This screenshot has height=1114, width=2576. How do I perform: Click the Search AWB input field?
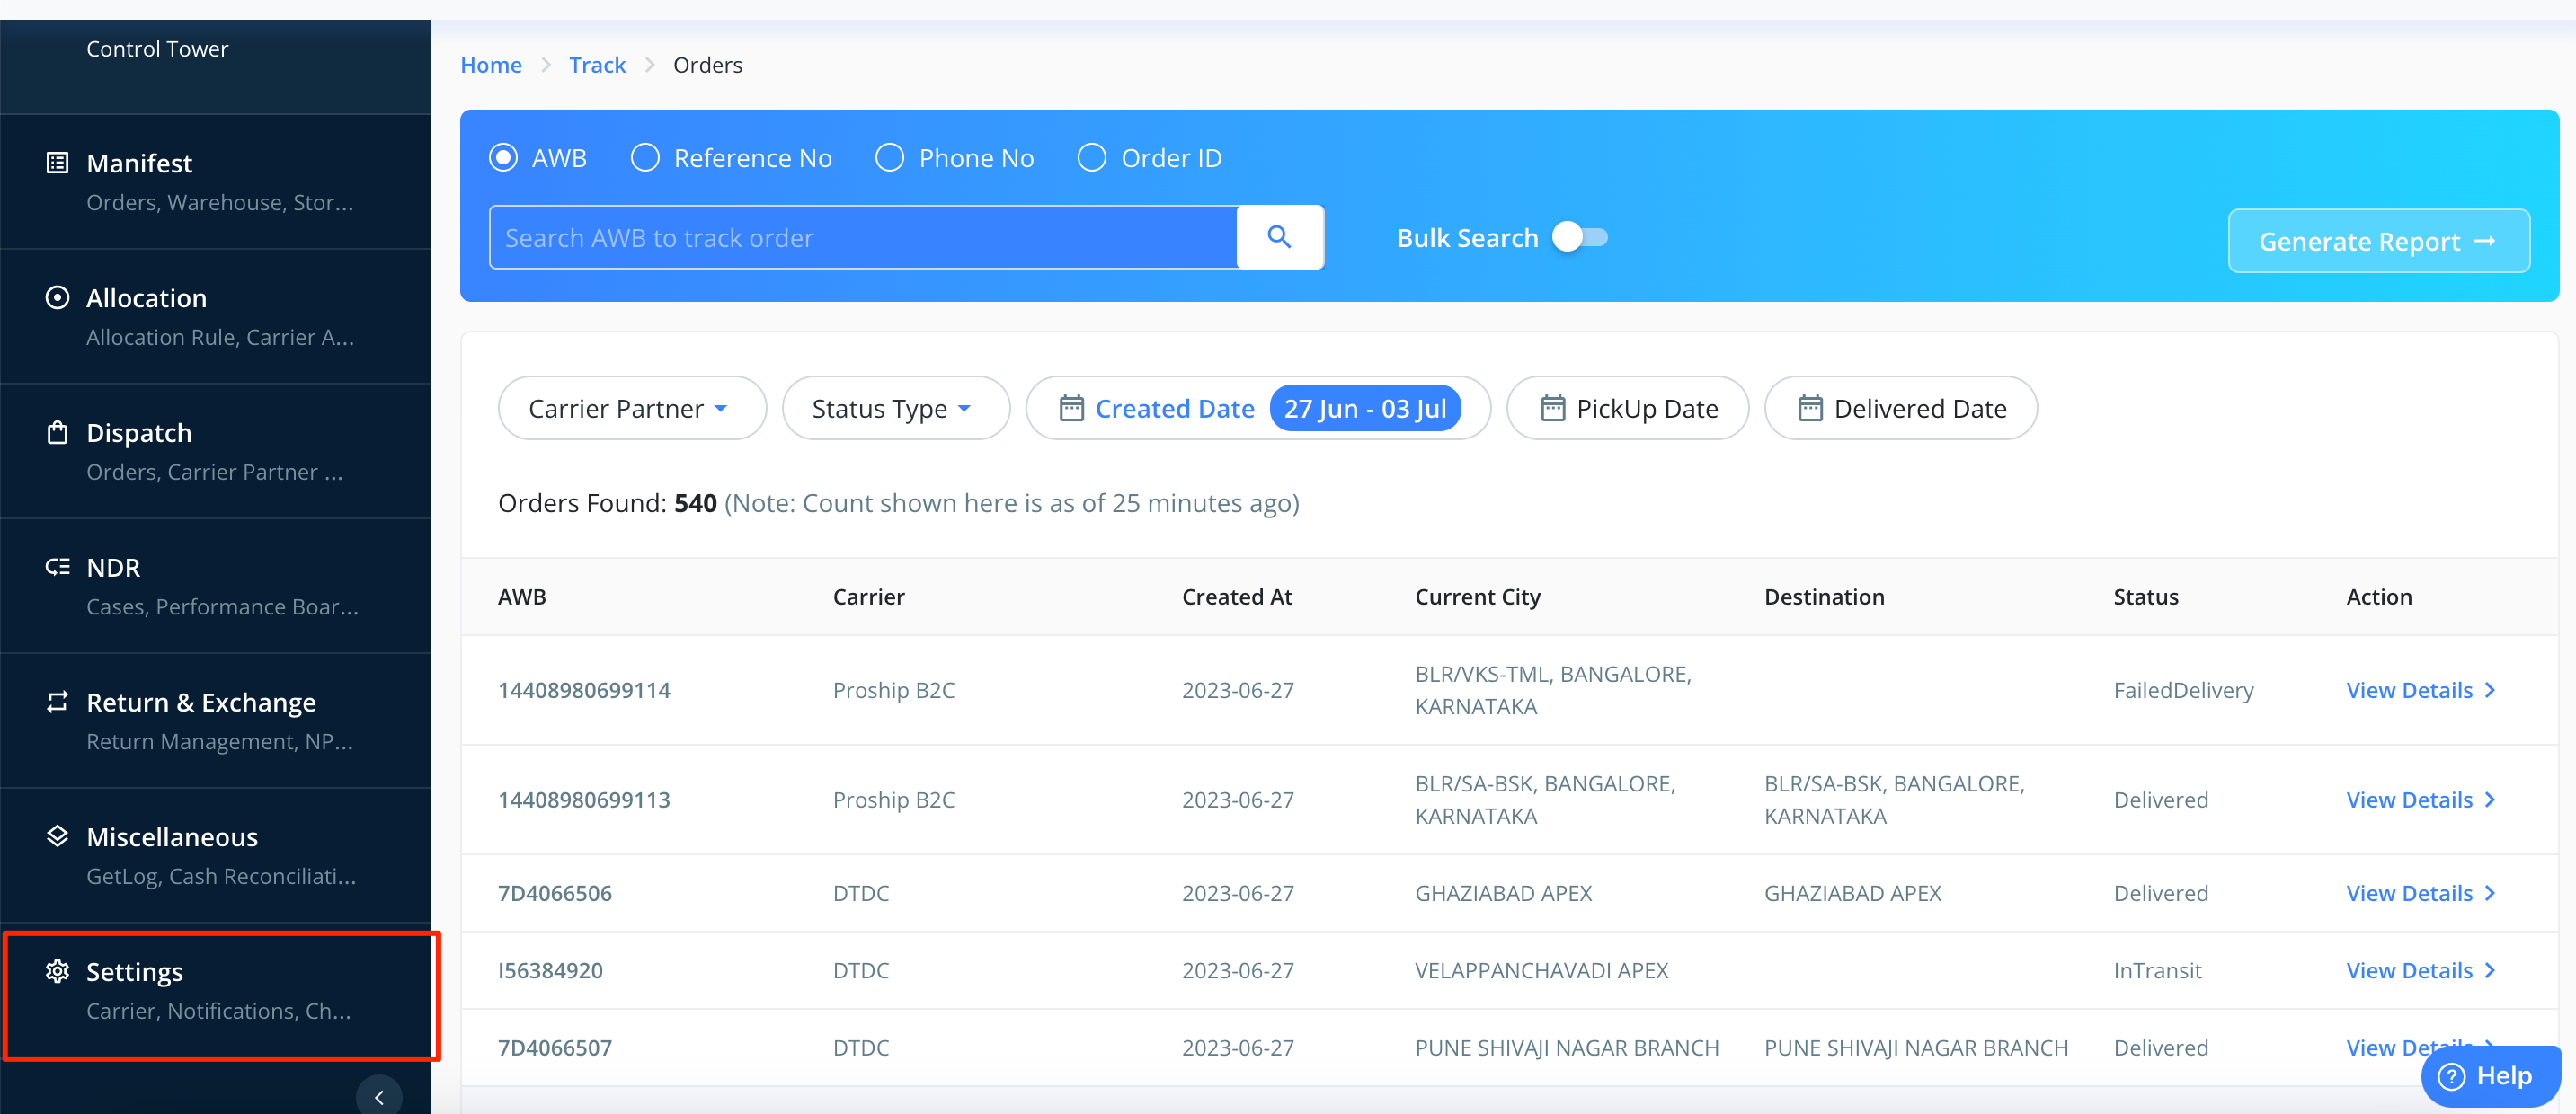pyautogui.click(x=862, y=238)
